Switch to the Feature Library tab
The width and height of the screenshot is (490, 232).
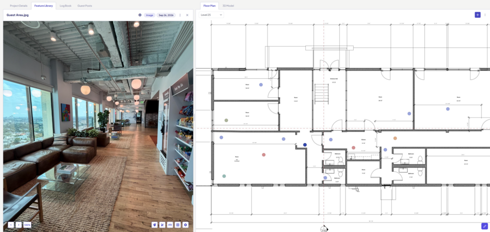44,6
